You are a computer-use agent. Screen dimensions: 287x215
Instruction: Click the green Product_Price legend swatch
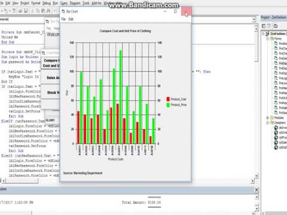(168, 105)
